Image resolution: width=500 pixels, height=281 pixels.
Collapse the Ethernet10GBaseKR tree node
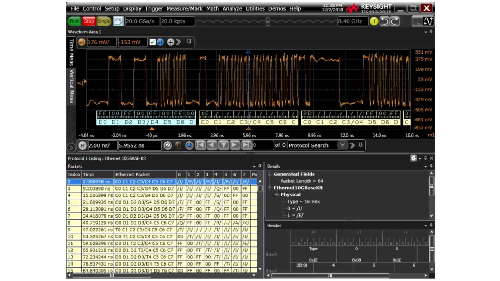coord(270,188)
